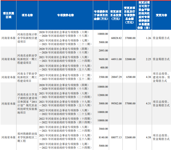Click the total investment value 99502.00
This screenshot has height=150, width=171.
point(116,104)
